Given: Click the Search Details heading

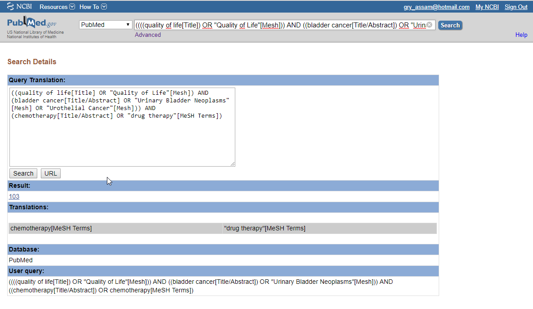Looking at the screenshot, I should pyautogui.click(x=31, y=62).
